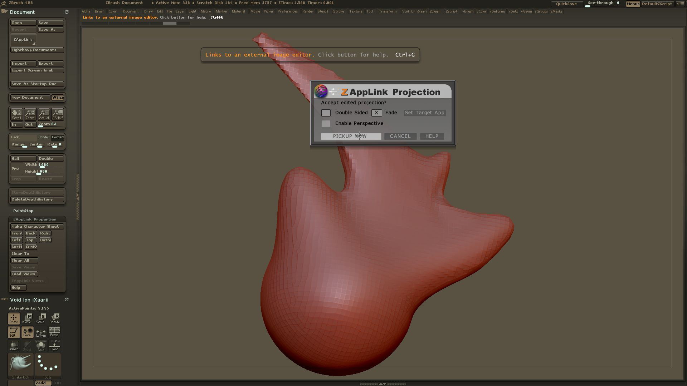Activate the Draw mode icon
Viewport: 687px width, 386px height.
click(x=14, y=318)
